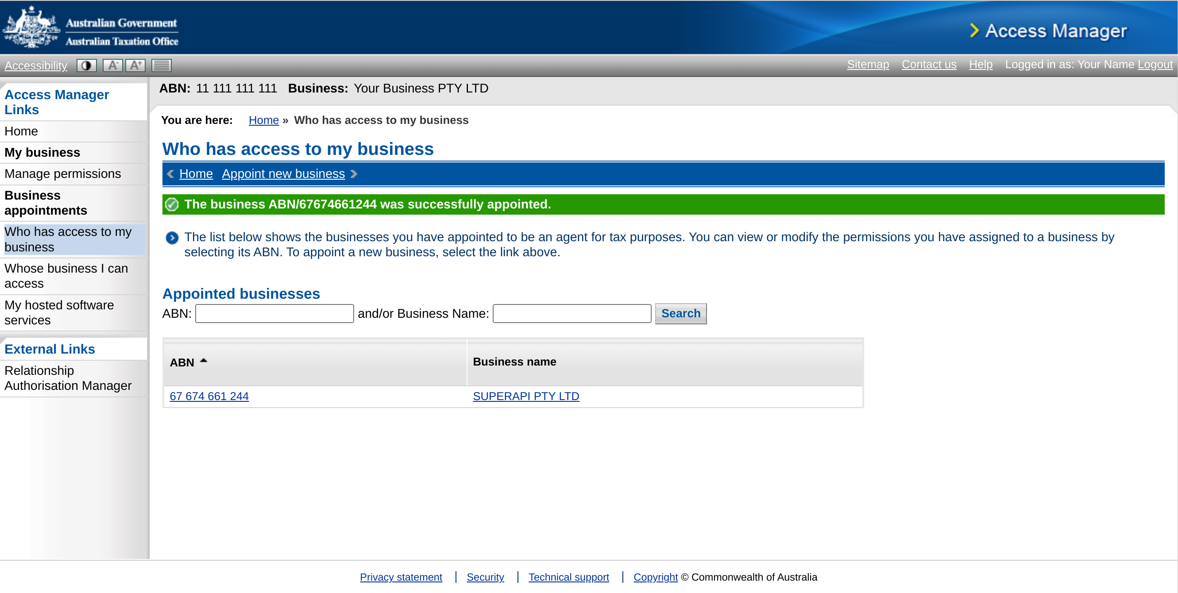Increase text size with A+ icon
Screen dimensions: 1178x593
[136, 65]
